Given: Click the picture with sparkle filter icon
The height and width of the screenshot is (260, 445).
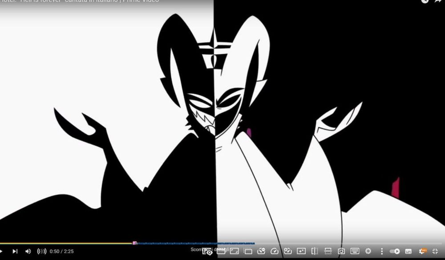Looking at the screenshot, I should 301,251.
